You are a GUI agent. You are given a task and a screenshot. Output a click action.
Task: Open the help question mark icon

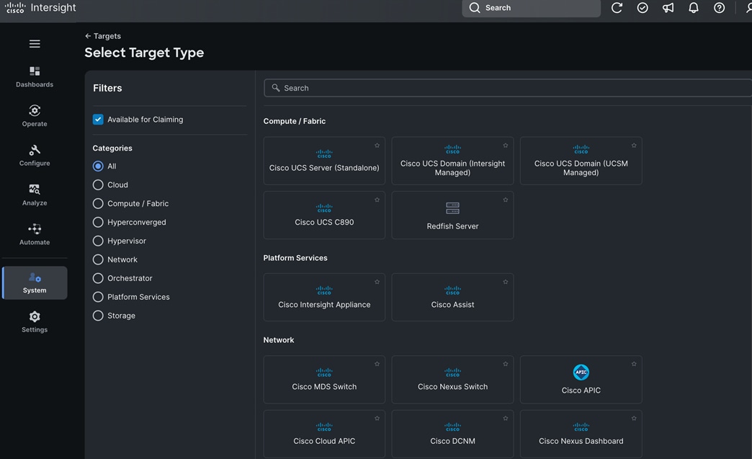[x=719, y=8]
